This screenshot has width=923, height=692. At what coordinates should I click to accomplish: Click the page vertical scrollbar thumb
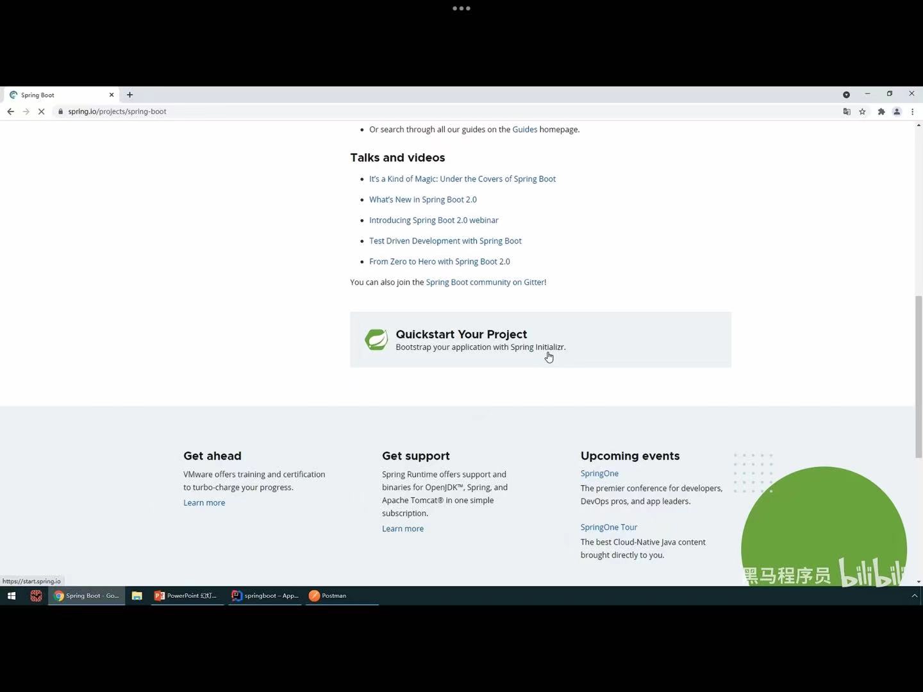(x=919, y=377)
